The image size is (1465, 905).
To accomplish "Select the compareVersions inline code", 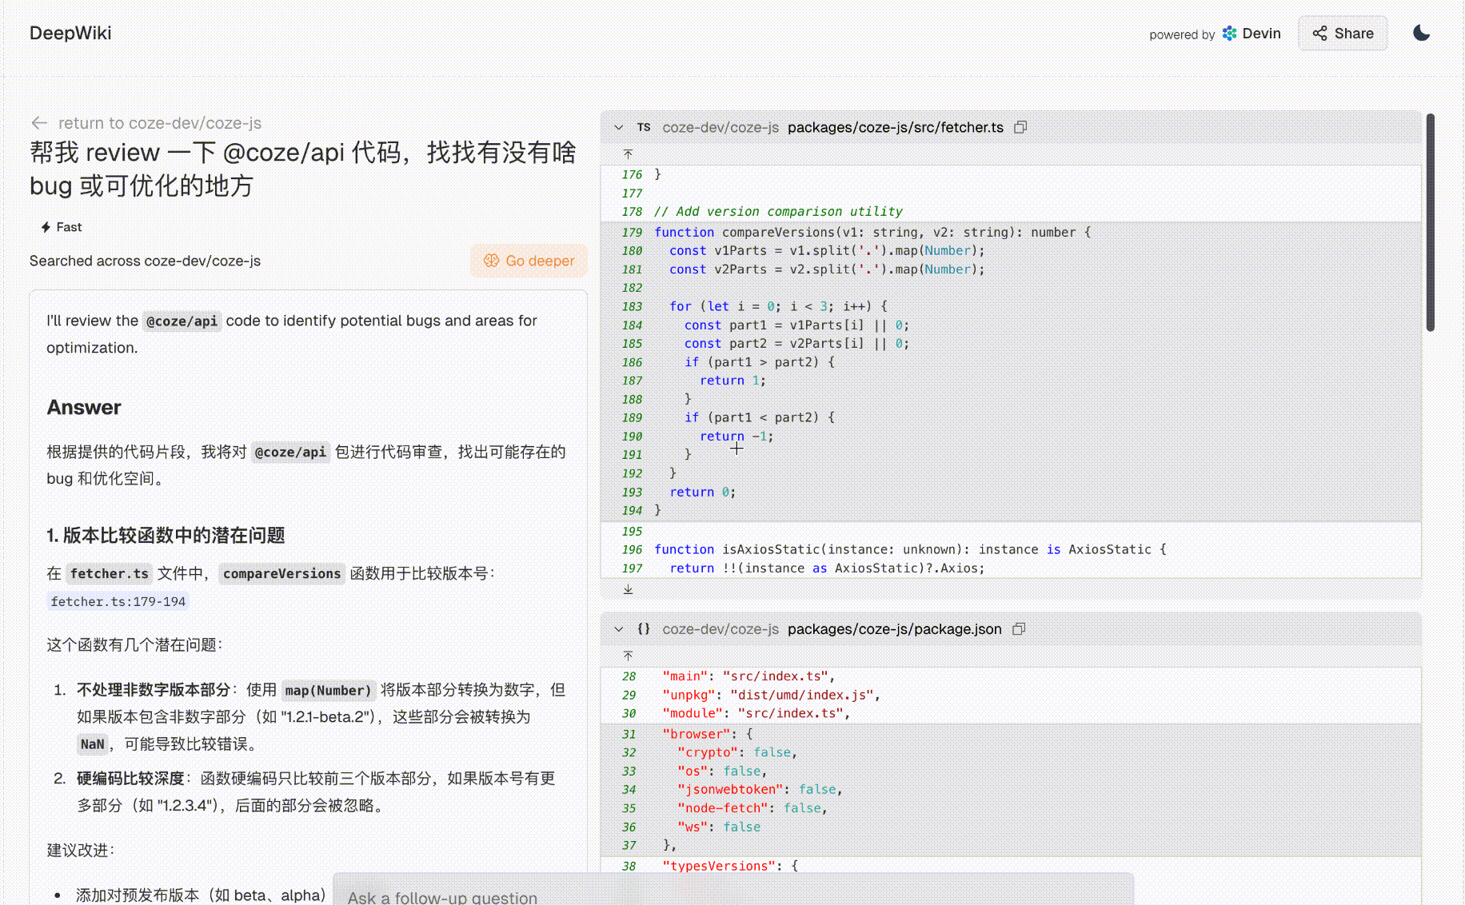I will pos(282,573).
